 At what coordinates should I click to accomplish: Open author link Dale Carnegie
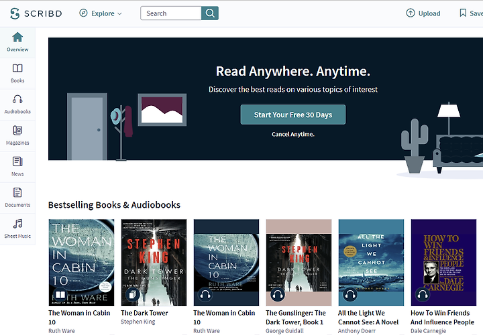(429, 331)
